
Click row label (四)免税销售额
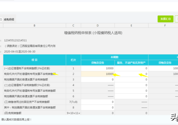13,113
